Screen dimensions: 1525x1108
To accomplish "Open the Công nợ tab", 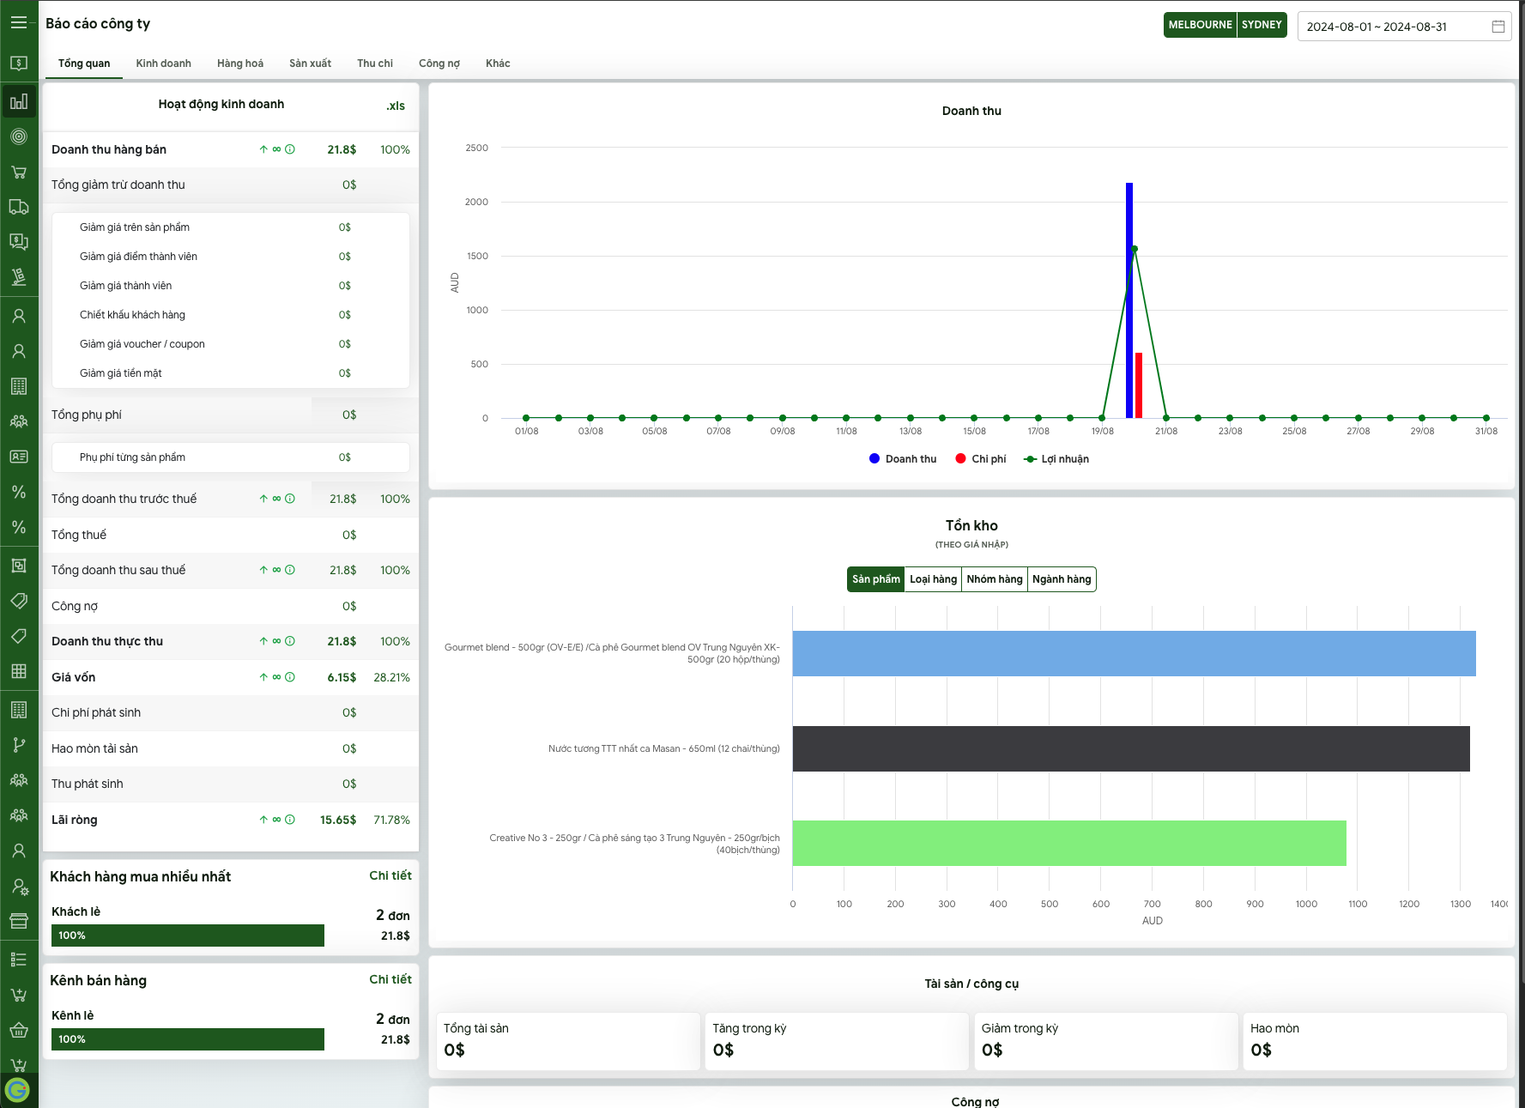I will (439, 64).
